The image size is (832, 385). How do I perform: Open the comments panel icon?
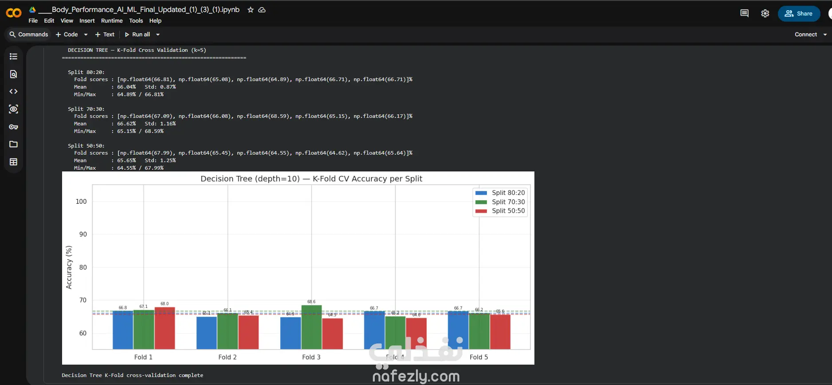[745, 13]
